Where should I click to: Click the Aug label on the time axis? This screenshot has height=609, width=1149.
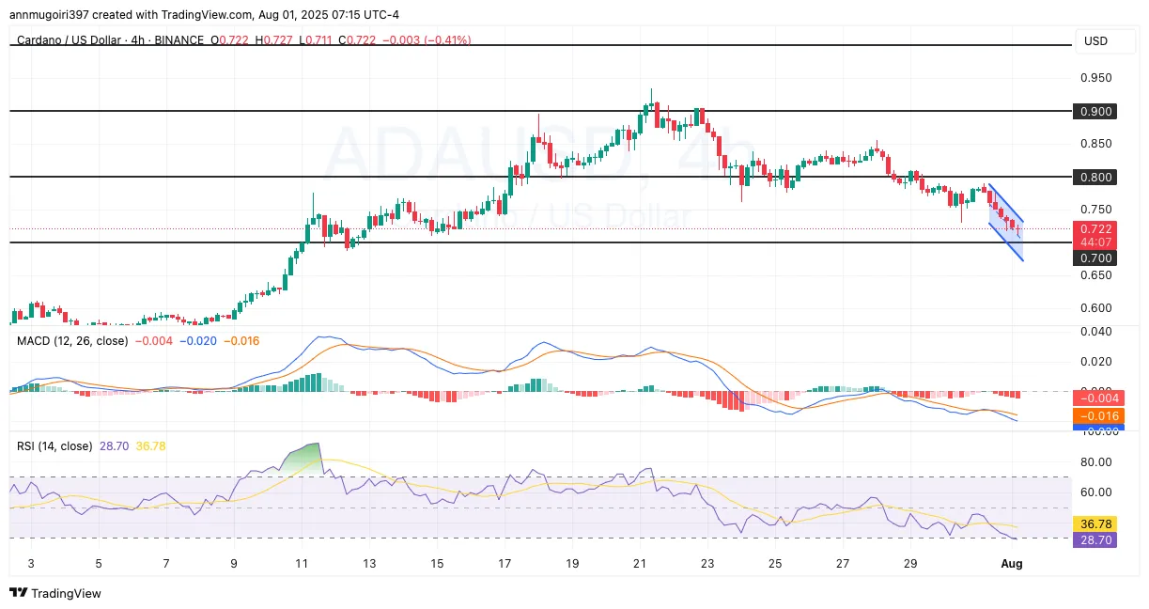point(1012,564)
